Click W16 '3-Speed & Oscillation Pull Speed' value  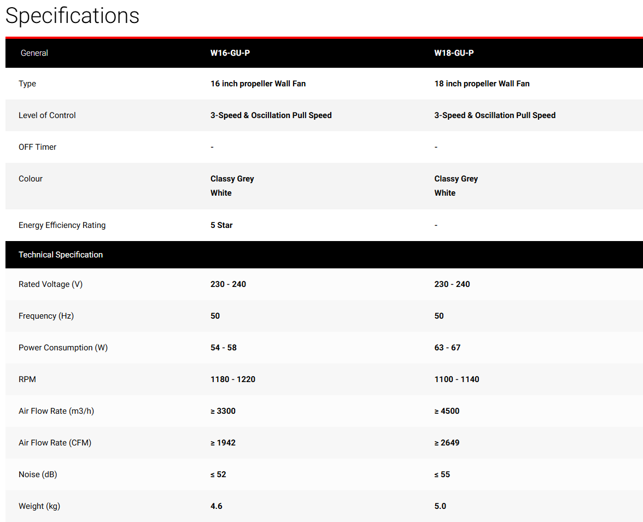click(x=271, y=115)
